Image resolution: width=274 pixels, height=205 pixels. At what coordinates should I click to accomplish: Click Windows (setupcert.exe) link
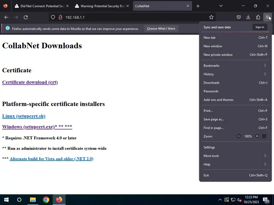(x=37, y=127)
